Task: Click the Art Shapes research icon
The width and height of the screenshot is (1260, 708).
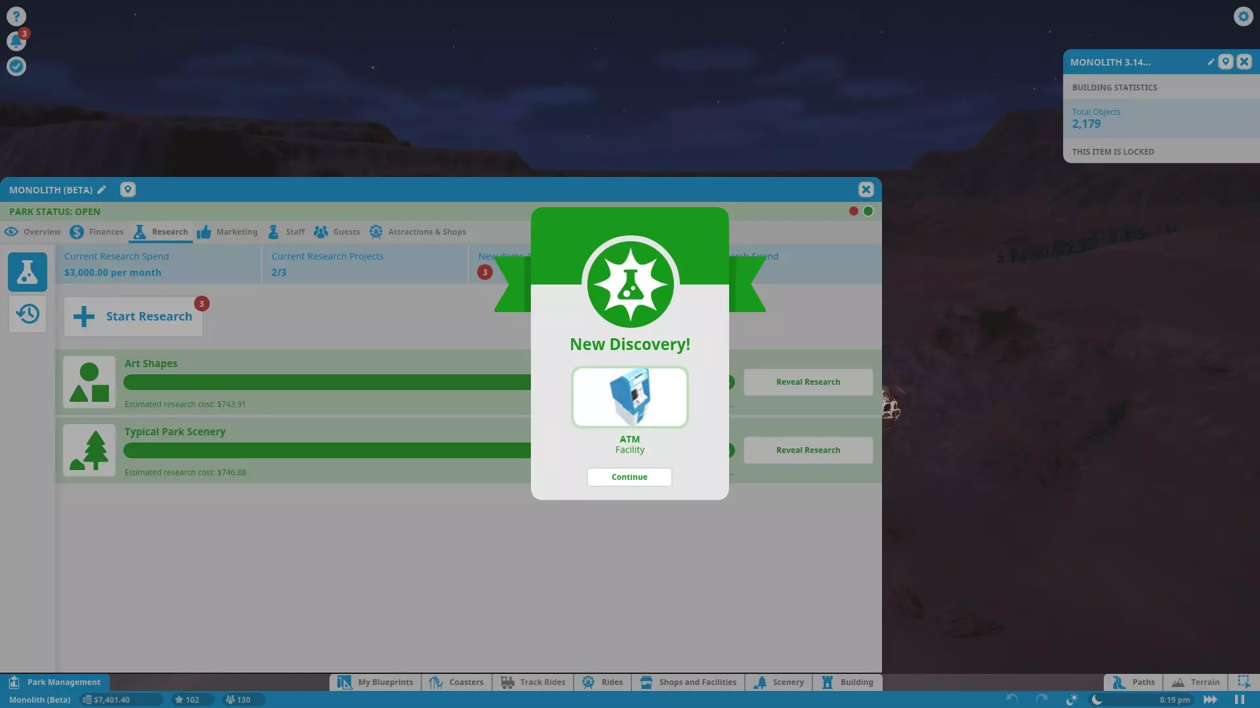Action: (x=89, y=382)
